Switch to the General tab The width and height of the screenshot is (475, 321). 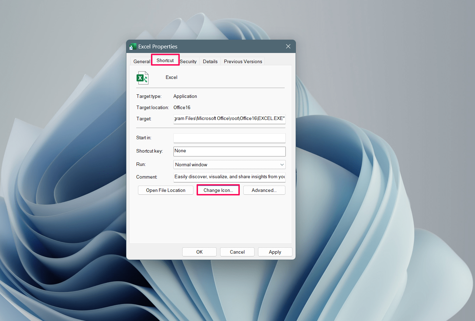click(141, 61)
